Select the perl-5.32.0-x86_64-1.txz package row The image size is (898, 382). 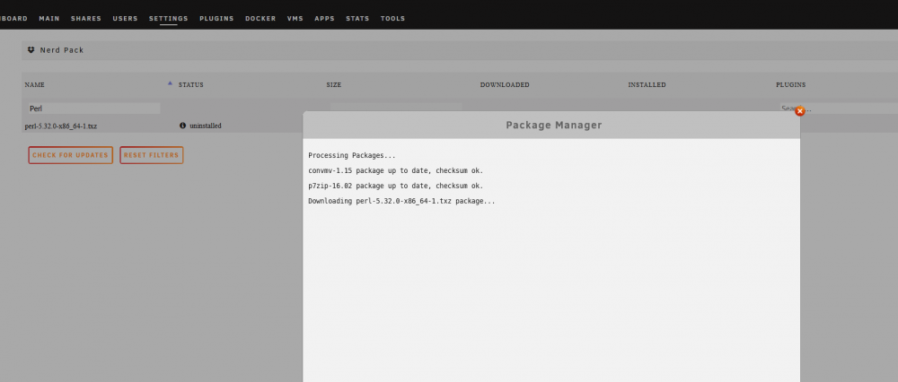[x=61, y=126]
